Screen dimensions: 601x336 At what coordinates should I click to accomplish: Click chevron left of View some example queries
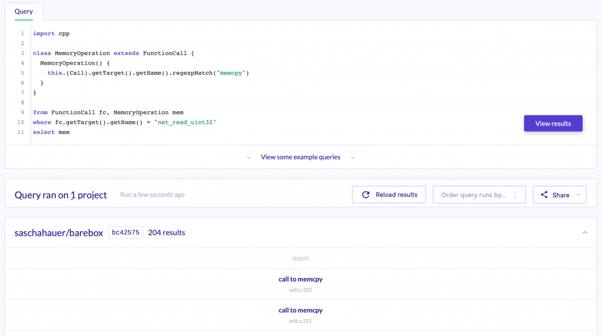[x=249, y=157]
